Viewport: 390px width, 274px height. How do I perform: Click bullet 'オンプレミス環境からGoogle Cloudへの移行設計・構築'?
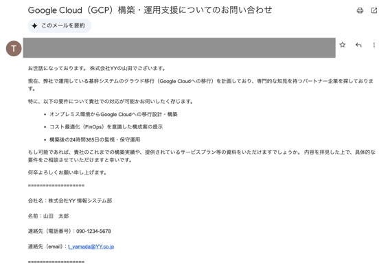(113, 114)
